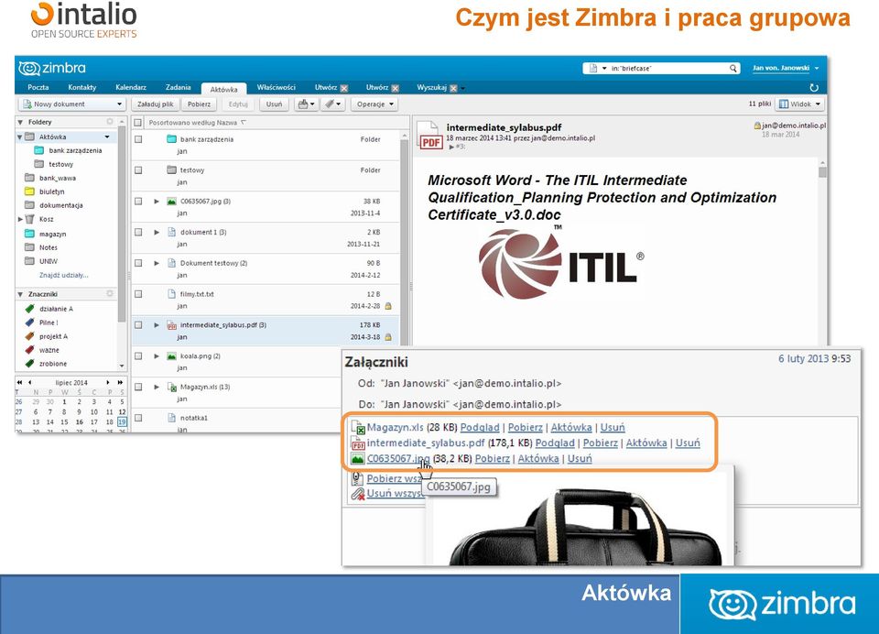Click the image icon of koala.png
Image resolution: width=879 pixels, height=634 pixels.
click(x=172, y=356)
